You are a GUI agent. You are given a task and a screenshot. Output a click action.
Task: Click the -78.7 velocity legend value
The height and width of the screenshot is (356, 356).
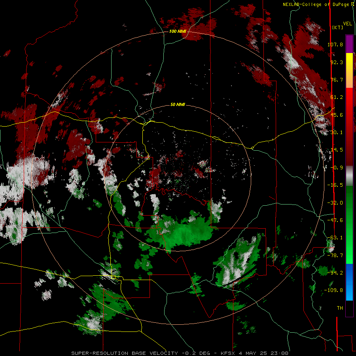(x=335, y=256)
